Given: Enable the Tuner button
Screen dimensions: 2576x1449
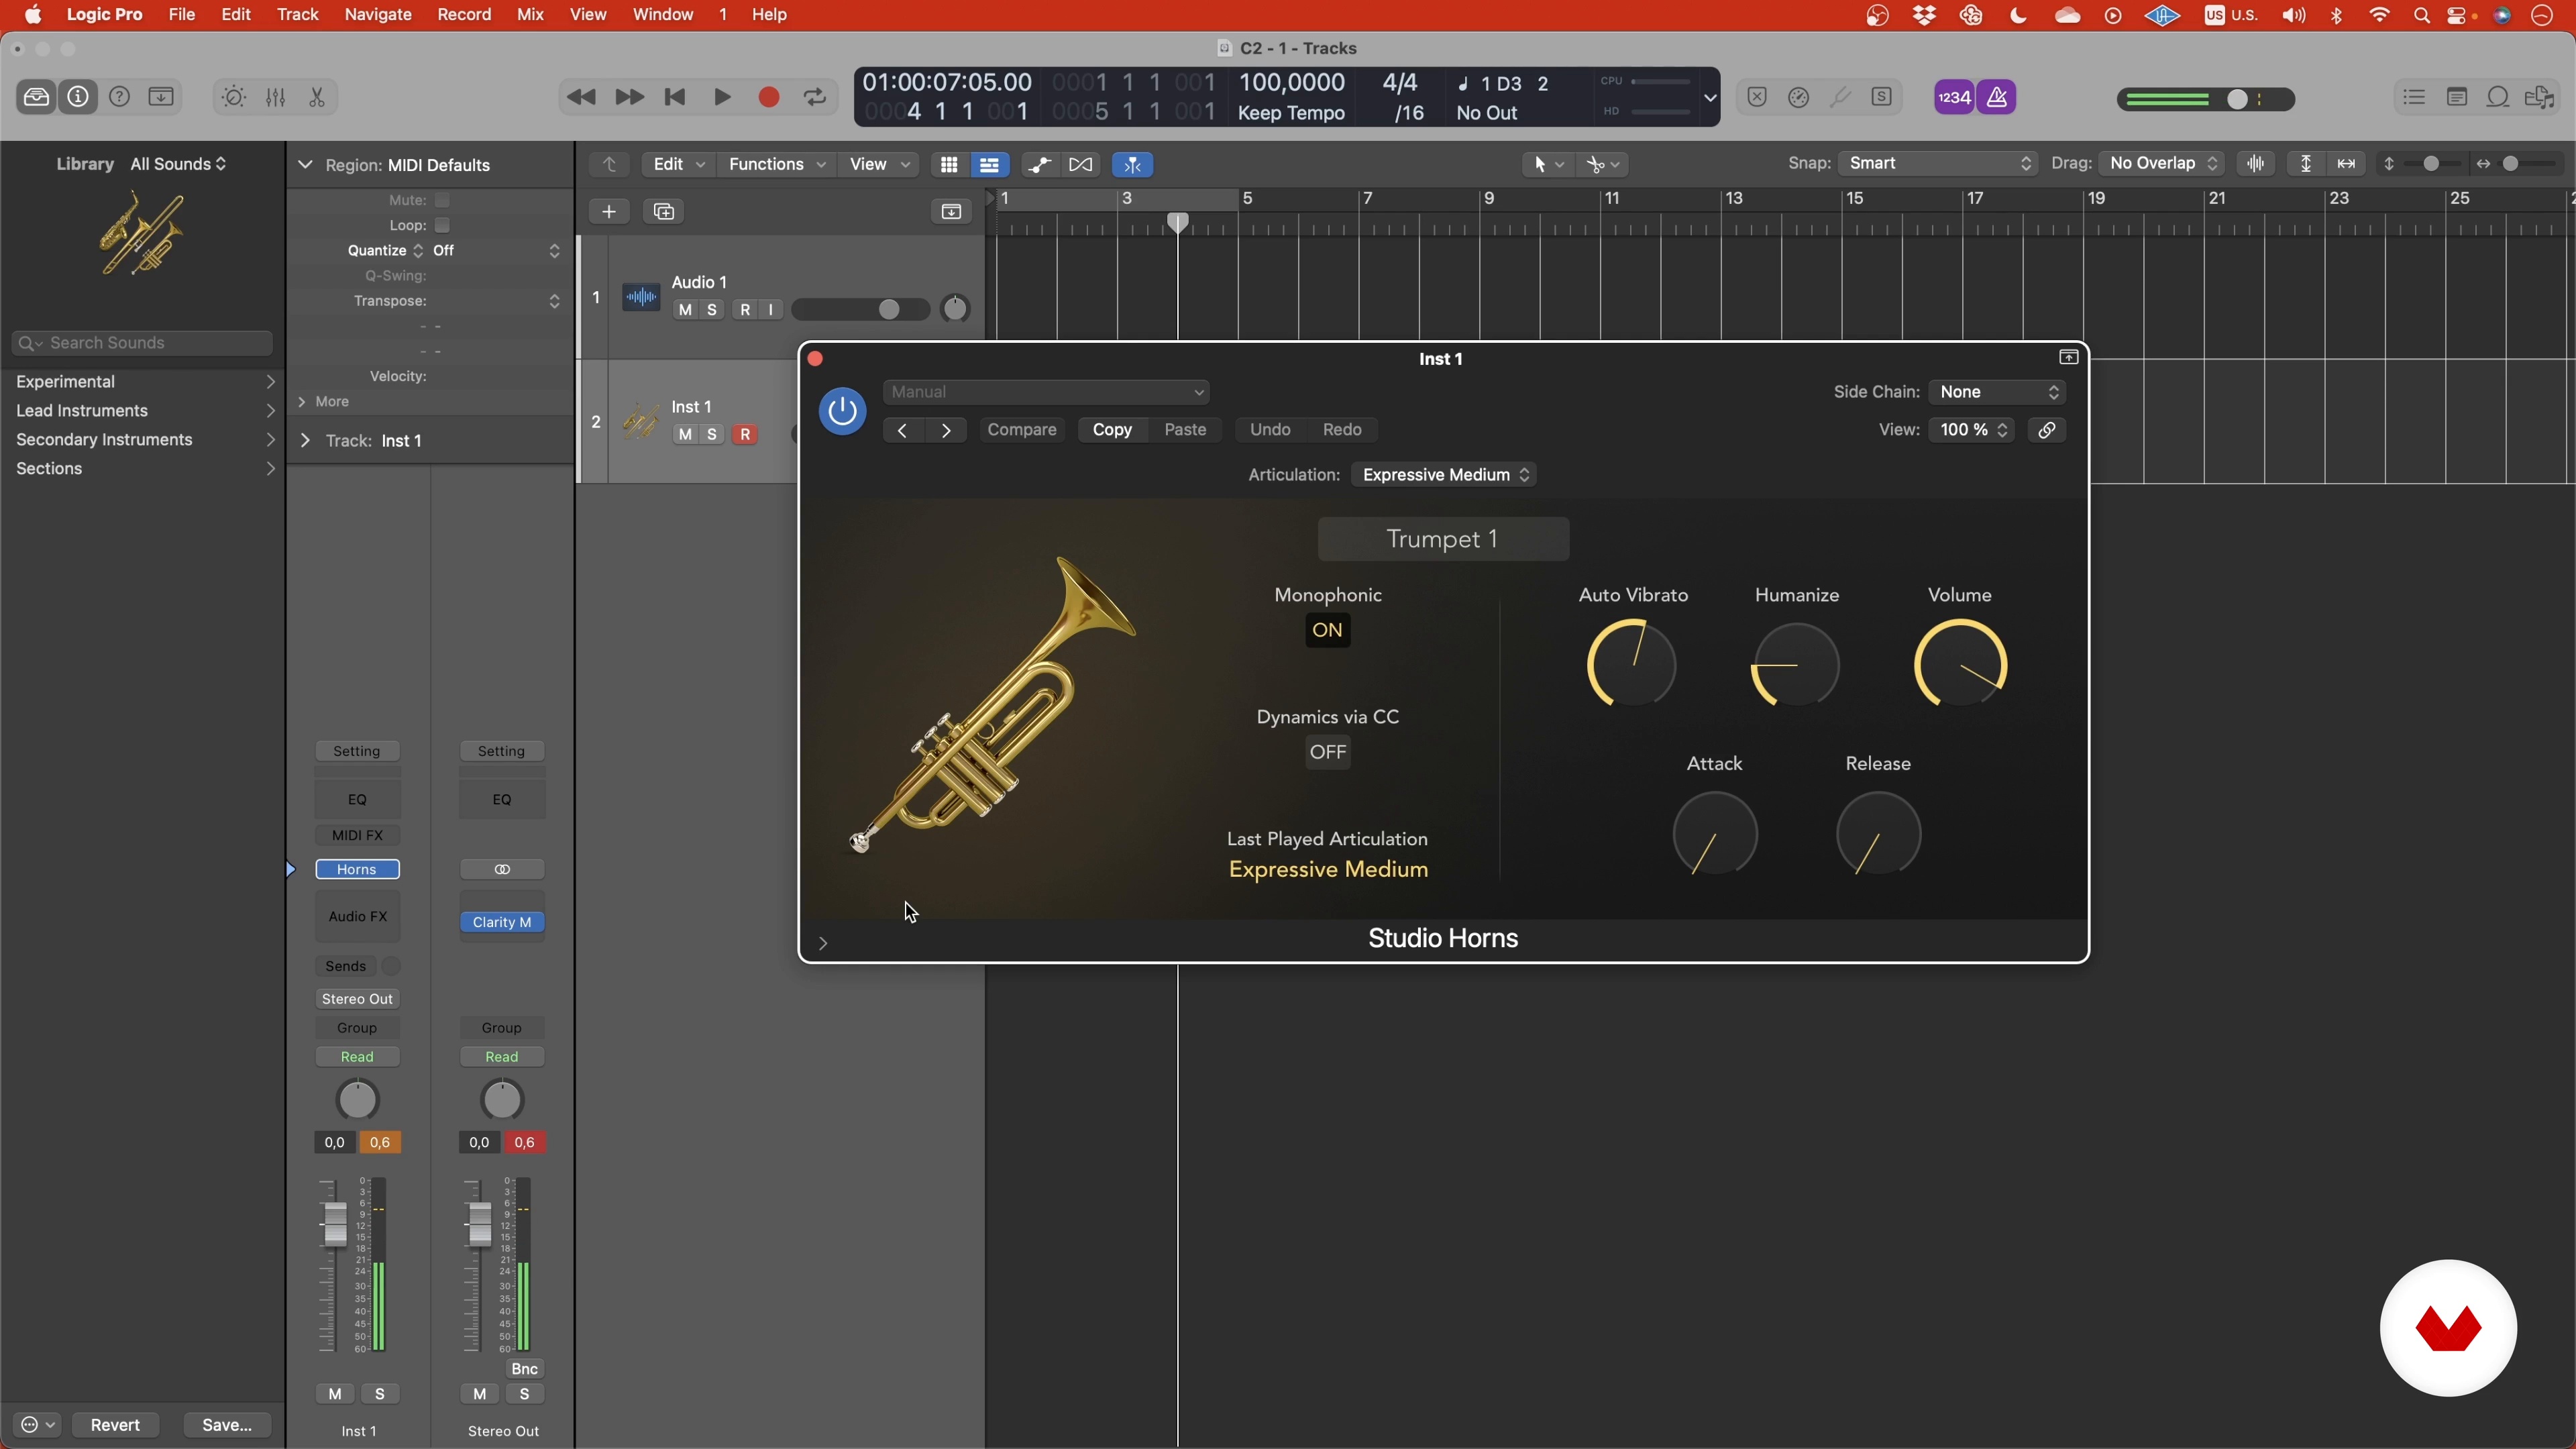Looking at the screenshot, I should 1840,97.
